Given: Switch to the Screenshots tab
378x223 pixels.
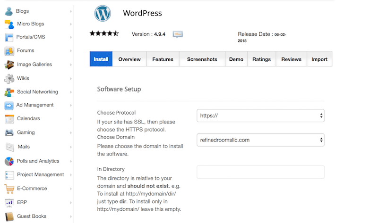Looking at the screenshot, I should 202,59.
